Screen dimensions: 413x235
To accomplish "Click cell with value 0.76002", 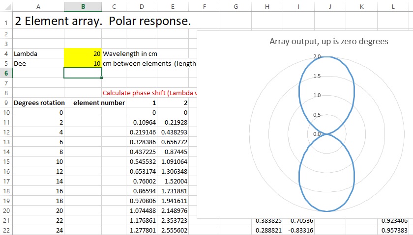I will [142, 182].
